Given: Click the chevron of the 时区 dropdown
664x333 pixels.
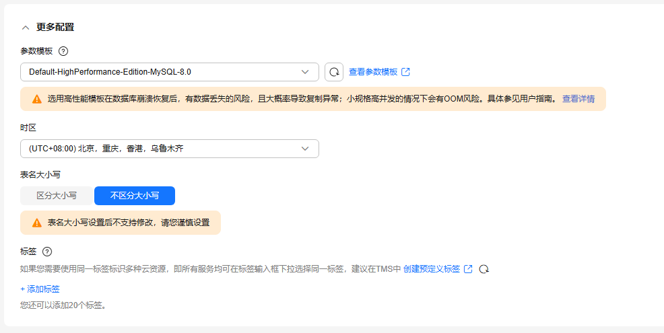Looking at the screenshot, I should pyautogui.click(x=305, y=149).
